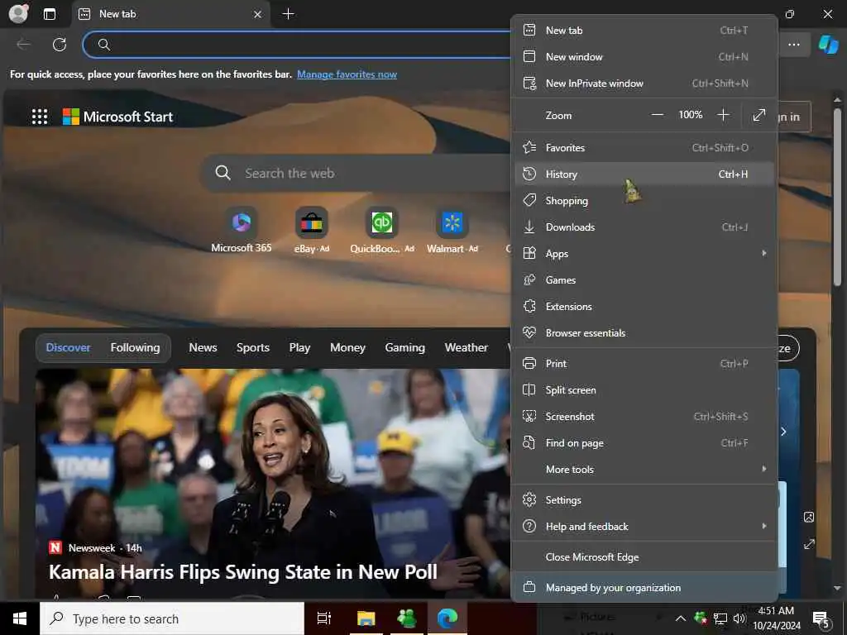Open Manage favorites now link
The width and height of the screenshot is (847, 635).
pyautogui.click(x=347, y=74)
